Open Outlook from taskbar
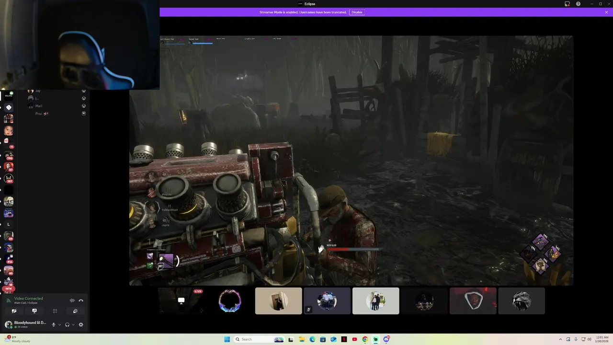The width and height of the screenshot is (613, 345). tap(333, 339)
